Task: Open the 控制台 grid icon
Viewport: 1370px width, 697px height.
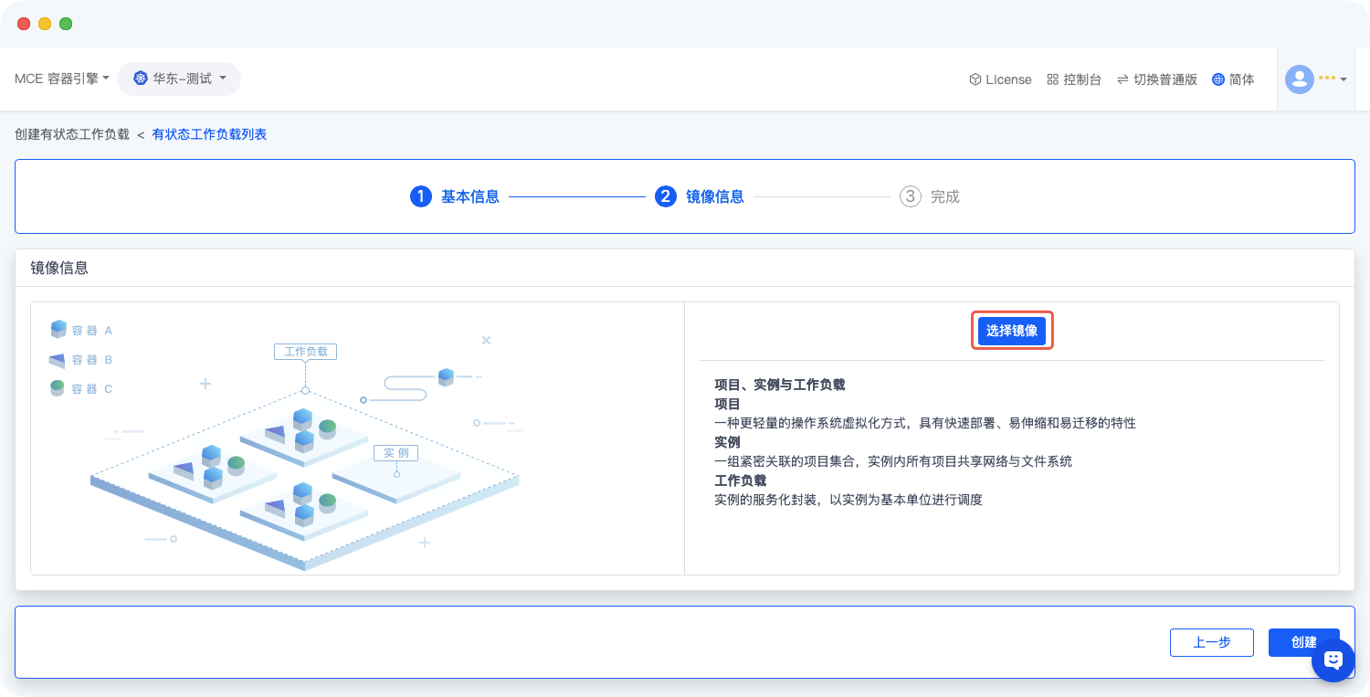Action: coord(1052,79)
